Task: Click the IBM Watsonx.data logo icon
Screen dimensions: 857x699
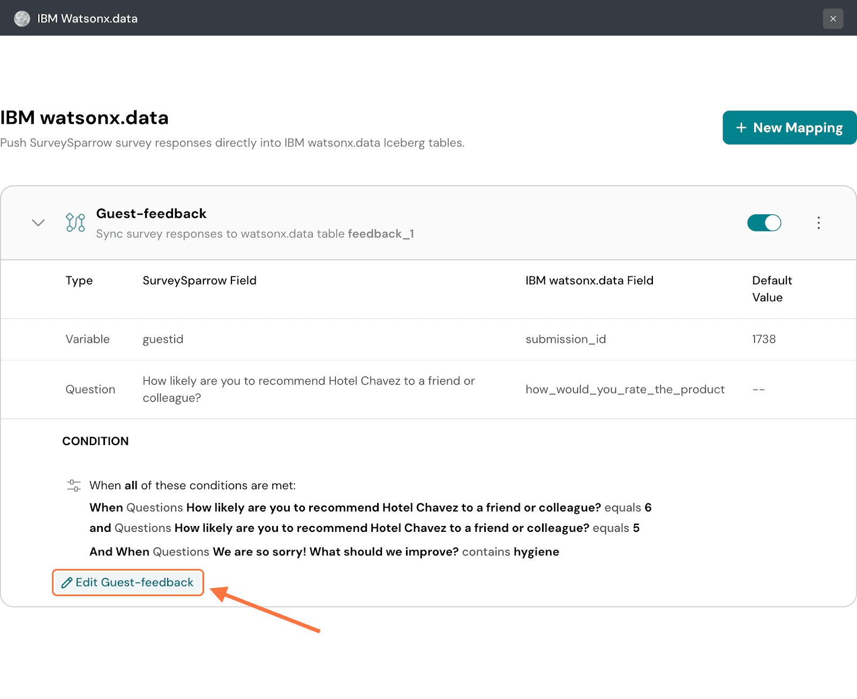Action: coord(22,19)
